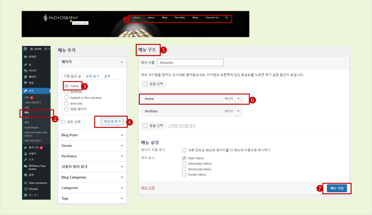Viewport: 372px width, 215px height.
Task: Uncheck the Home page checkbox
Action: [x=66, y=86]
